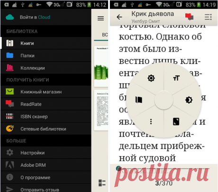Click the Книги bookshelf icon
218x192 pixels.
click(x=10, y=43)
